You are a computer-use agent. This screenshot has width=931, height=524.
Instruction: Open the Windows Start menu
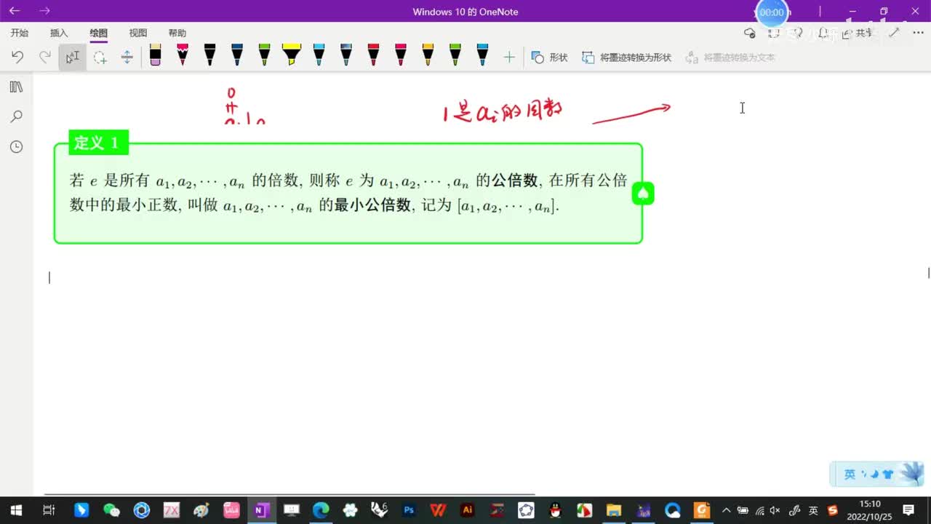[x=16, y=510]
